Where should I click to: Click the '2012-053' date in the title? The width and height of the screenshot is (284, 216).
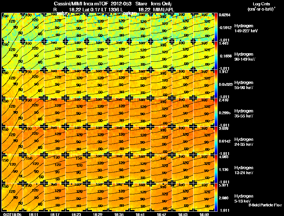[x=121, y=4]
